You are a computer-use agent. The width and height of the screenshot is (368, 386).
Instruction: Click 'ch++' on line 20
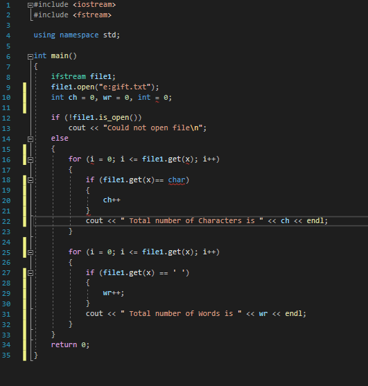112,200
